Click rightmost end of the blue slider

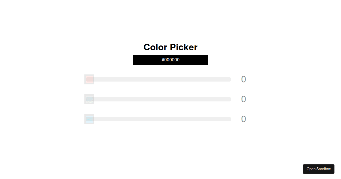pyautogui.click(x=230, y=119)
